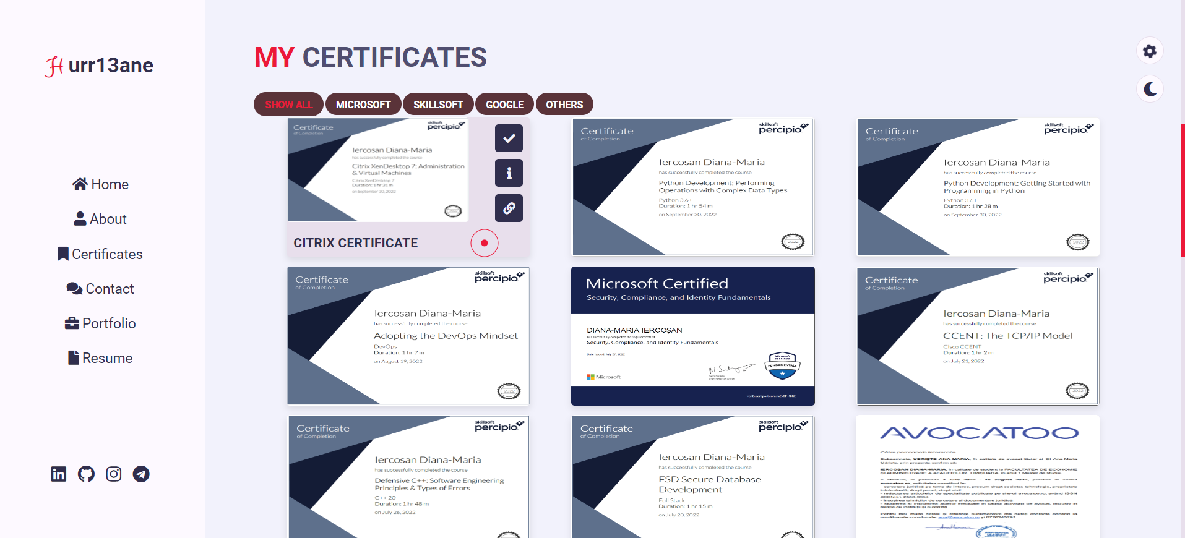Select the Show All filter
The image size is (1185, 538).
point(288,105)
